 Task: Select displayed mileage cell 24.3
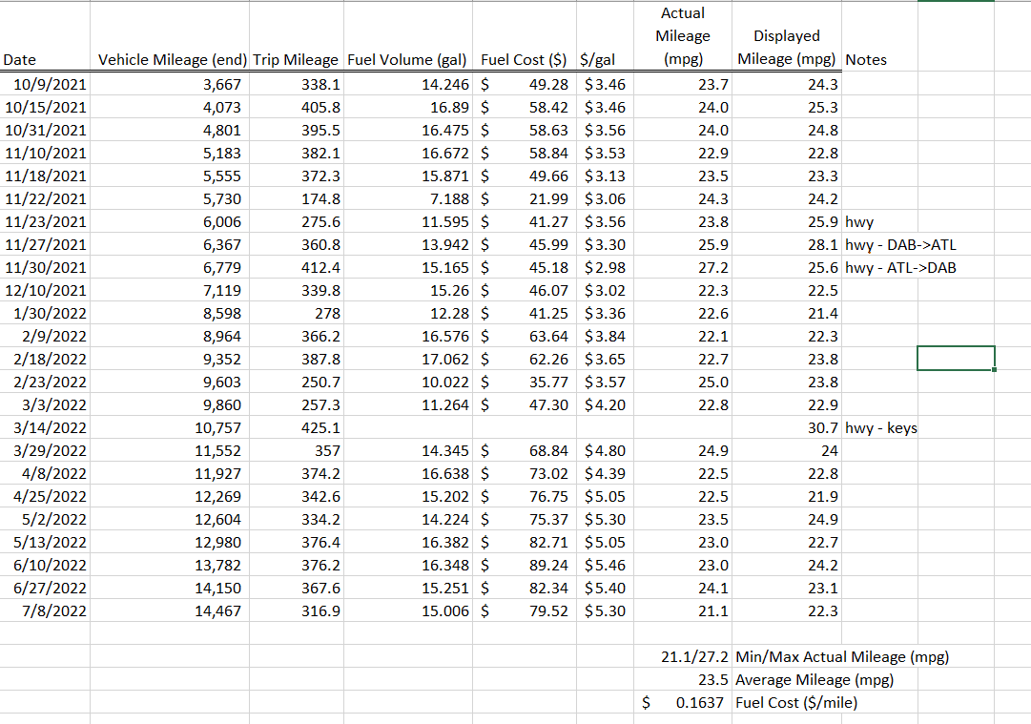(x=787, y=84)
